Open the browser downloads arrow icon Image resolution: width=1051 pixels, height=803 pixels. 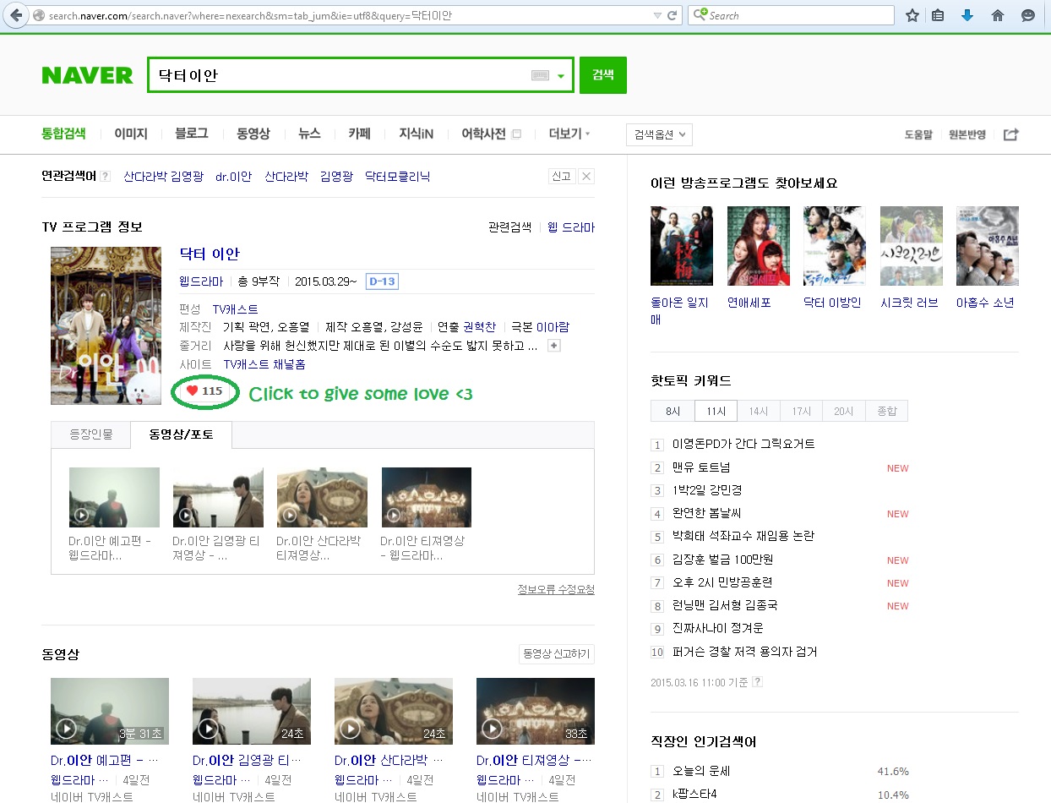[967, 15]
